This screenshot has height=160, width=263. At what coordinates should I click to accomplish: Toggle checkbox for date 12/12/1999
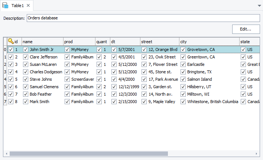point(114,87)
